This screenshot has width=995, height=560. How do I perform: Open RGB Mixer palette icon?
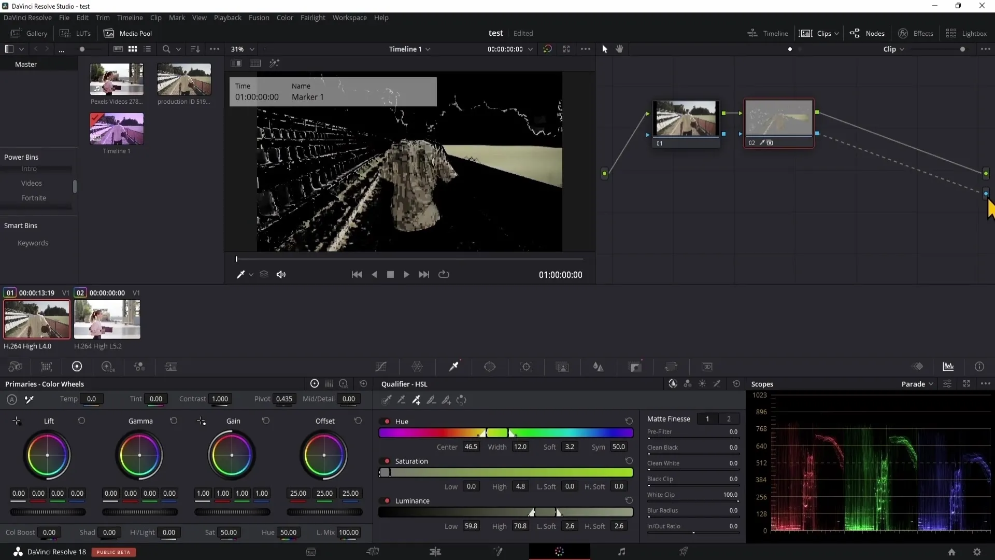click(139, 367)
